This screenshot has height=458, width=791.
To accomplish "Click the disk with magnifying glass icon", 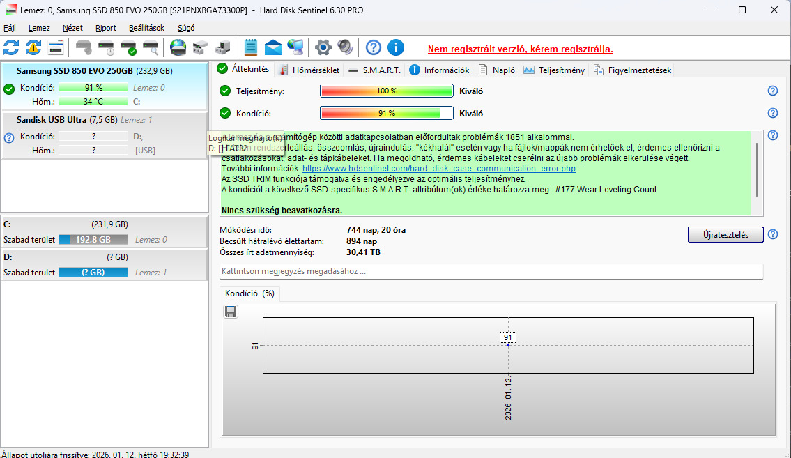I will pyautogui.click(x=151, y=48).
